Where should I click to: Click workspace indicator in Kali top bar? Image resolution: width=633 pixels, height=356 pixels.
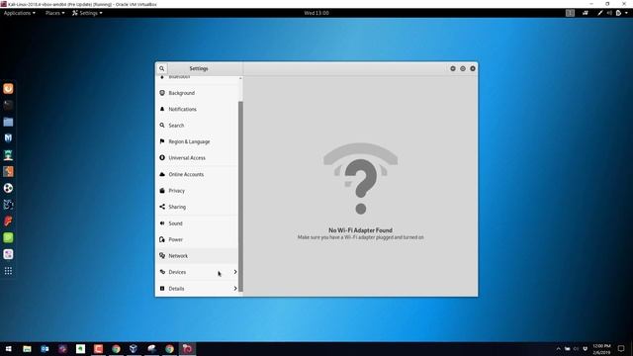click(x=570, y=13)
